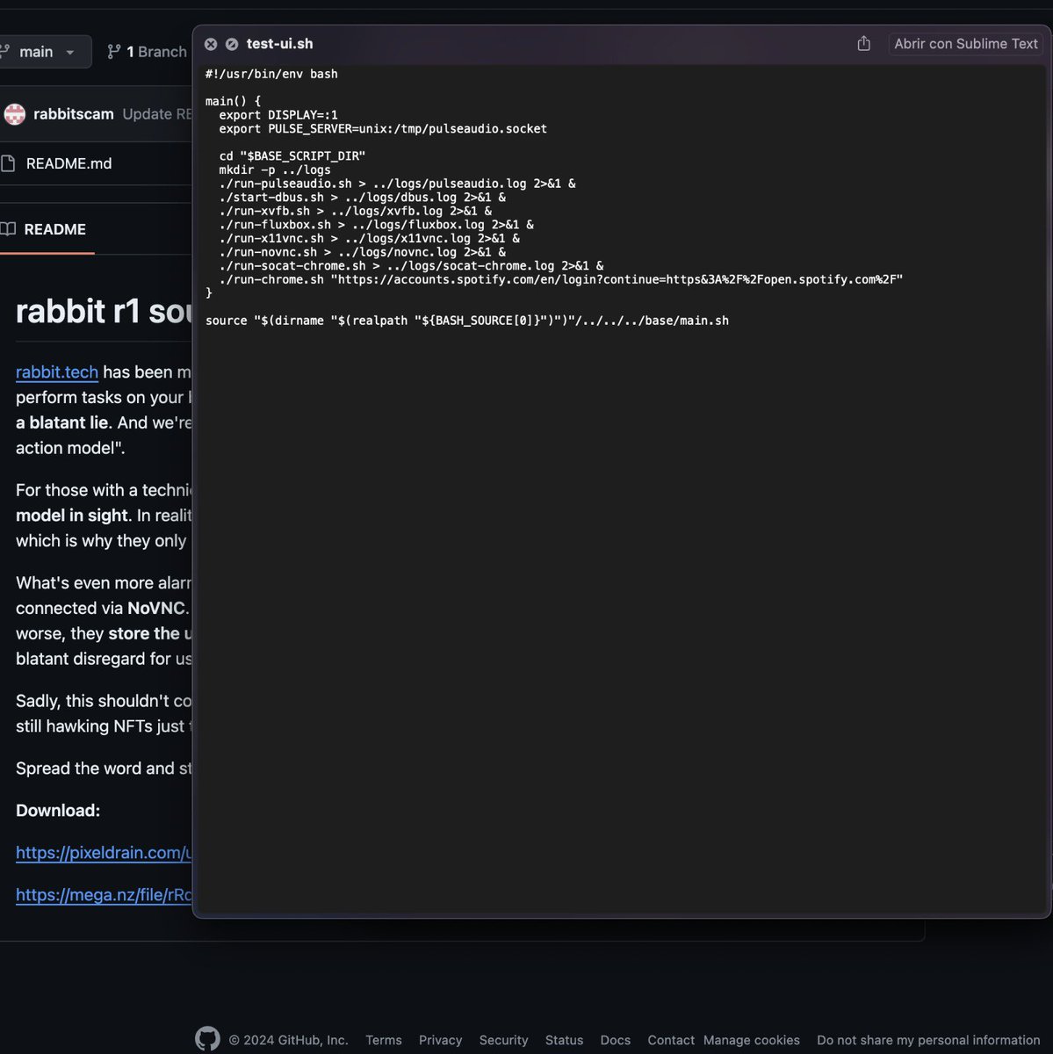
Task: Click the cd "$BASE_SCRIPT_DIR" line
Action: 292,156
